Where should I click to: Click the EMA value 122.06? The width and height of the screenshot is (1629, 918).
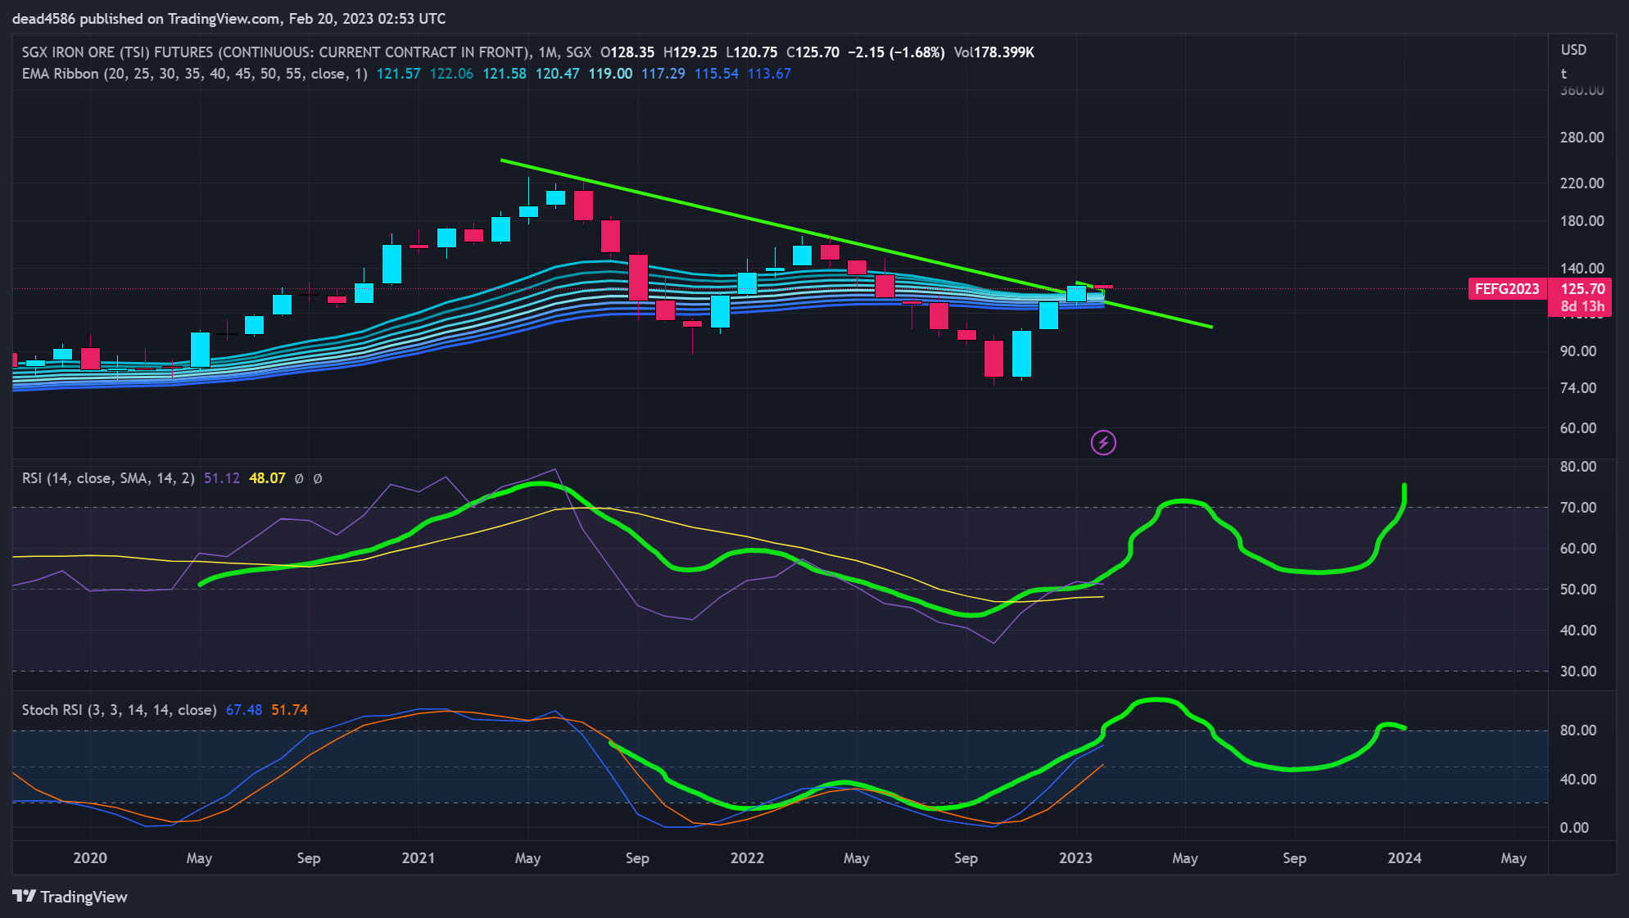[x=451, y=74]
